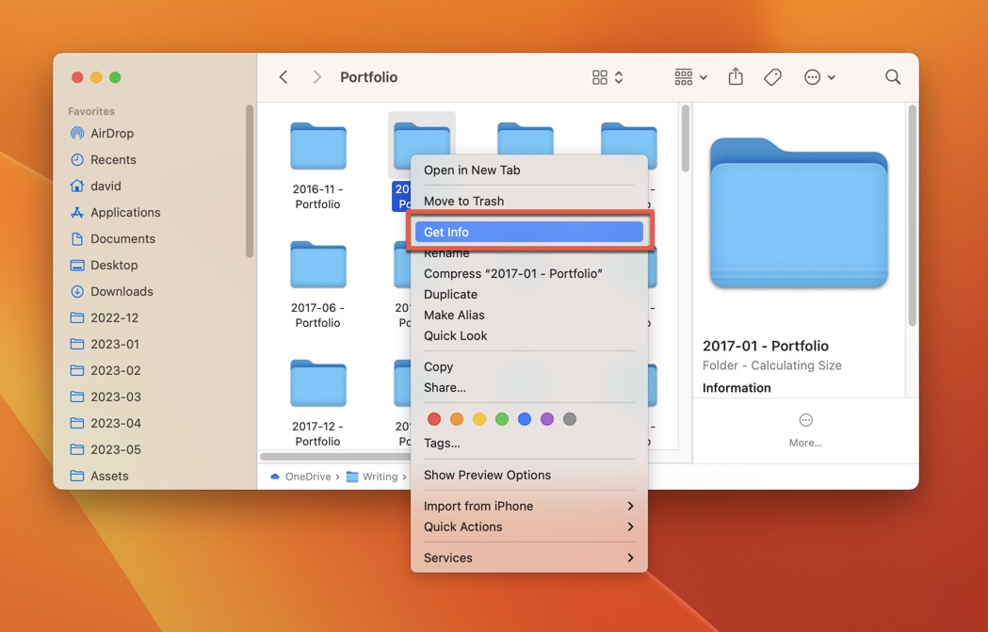988x632 pixels.
Task: Choose Compress "2017-01 - Portfolio"
Action: [x=514, y=273]
